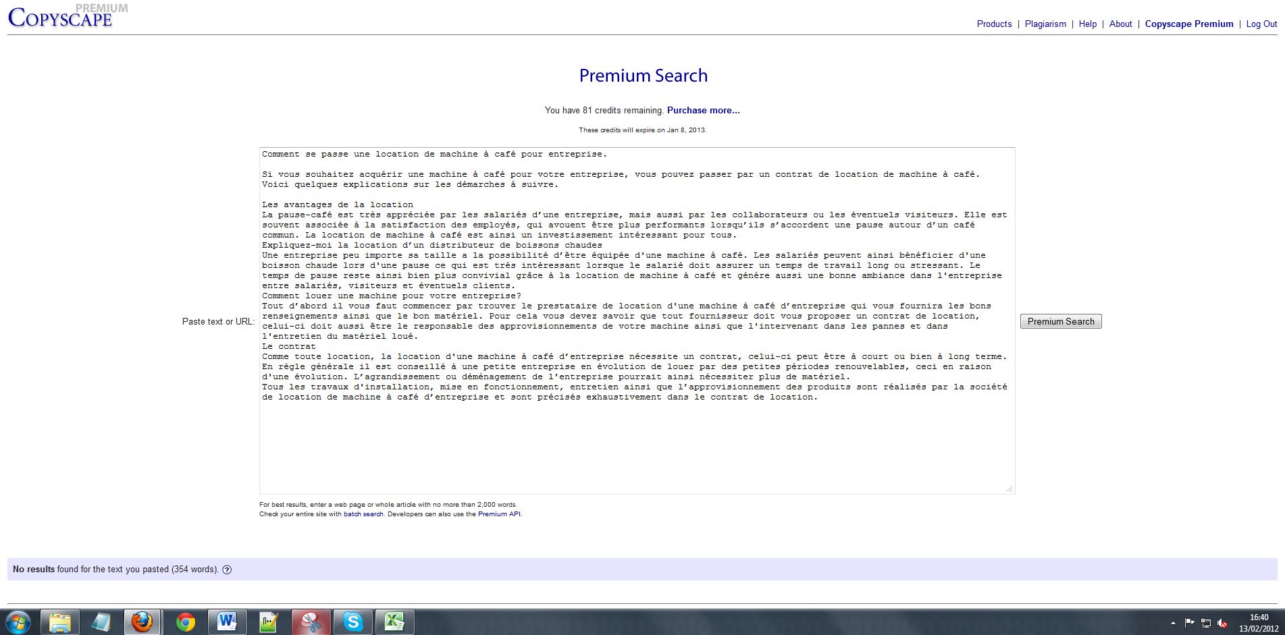The height and width of the screenshot is (635, 1285).
Task: Open Excel from the taskbar
Action: [395, 622]
